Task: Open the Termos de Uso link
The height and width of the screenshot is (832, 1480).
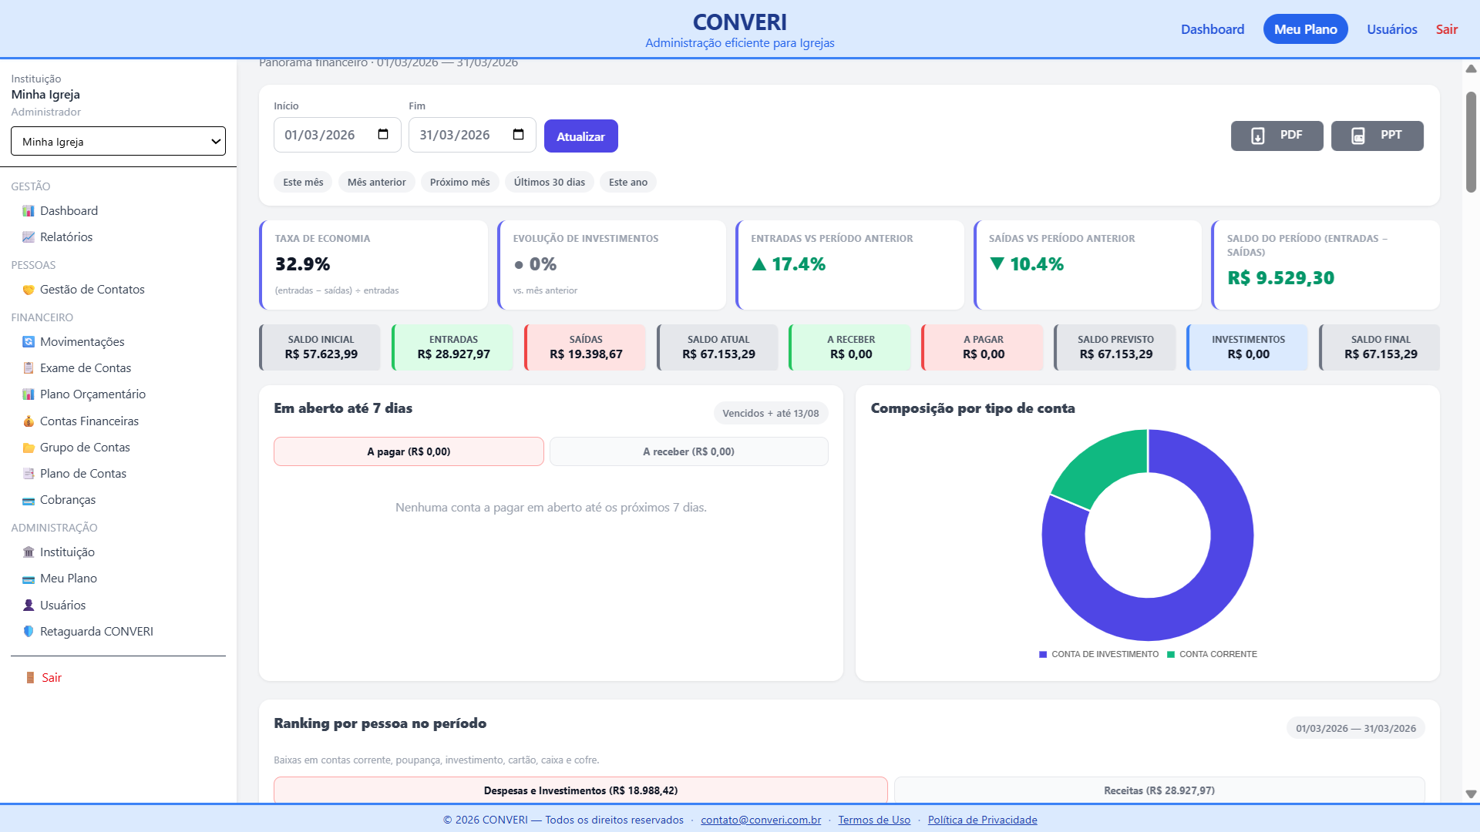Action: point(874,820)
